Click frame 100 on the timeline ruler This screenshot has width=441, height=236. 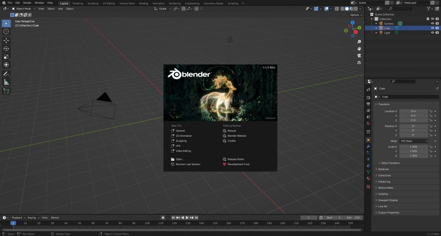coord(147,224)
